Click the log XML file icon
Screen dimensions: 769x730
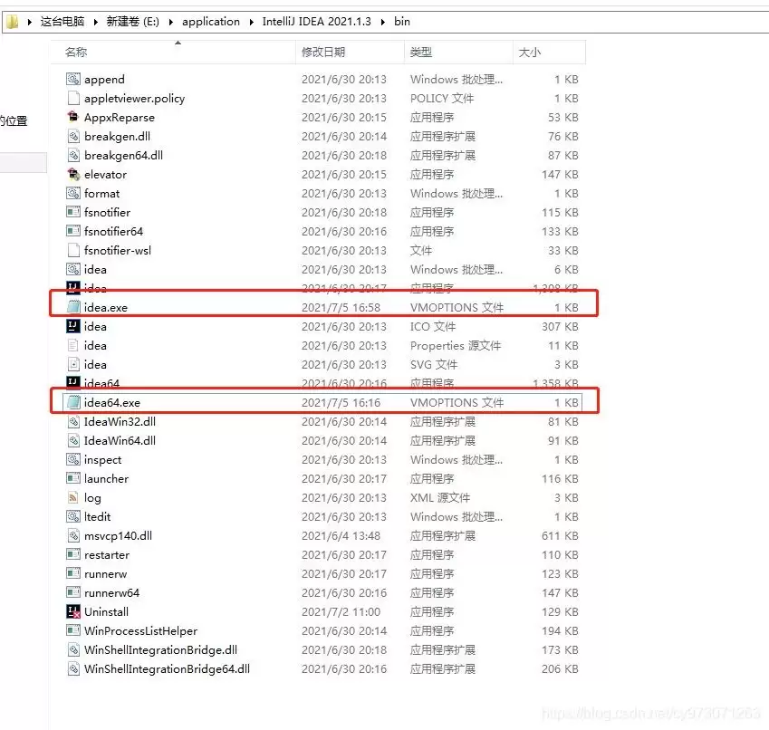(73, 497)
